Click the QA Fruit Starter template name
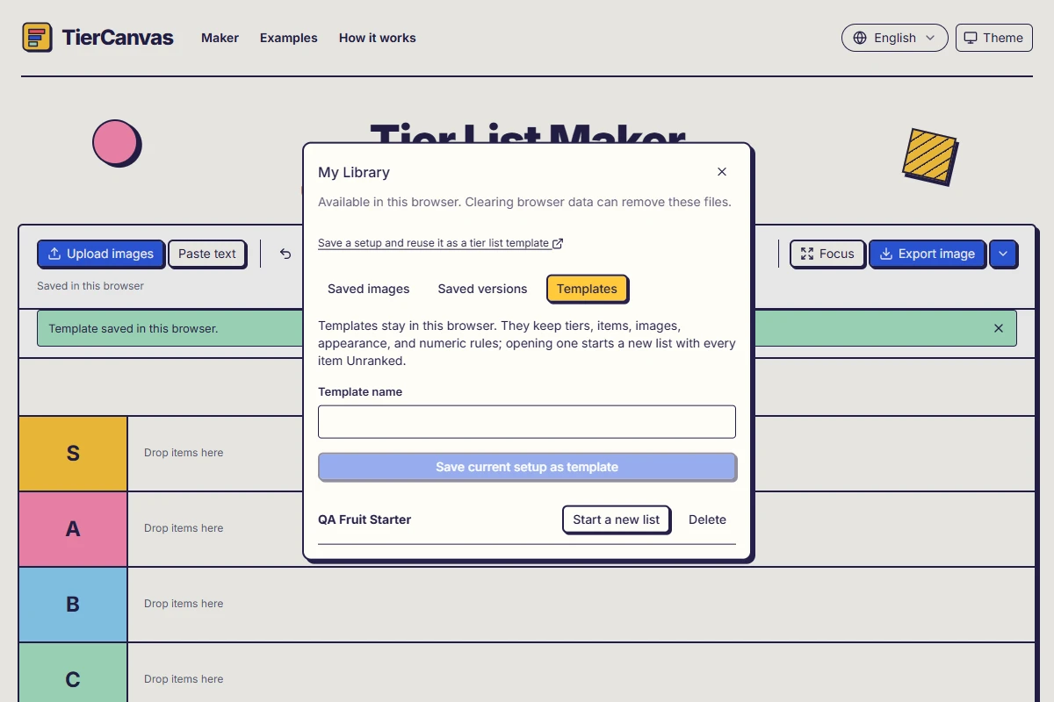 365,519
